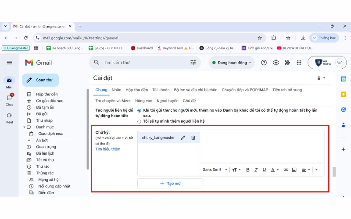The height and width of the screenshot is (219, 351).
Task: Delete chuky_Langmaster signature with trash icon
Action: tap(193, 138)
